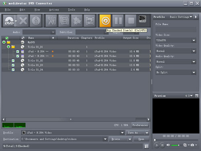This screenshot has width=201, height=151.
Task: Expand the Audio Quality dropdown
Action: click(194, 62)
